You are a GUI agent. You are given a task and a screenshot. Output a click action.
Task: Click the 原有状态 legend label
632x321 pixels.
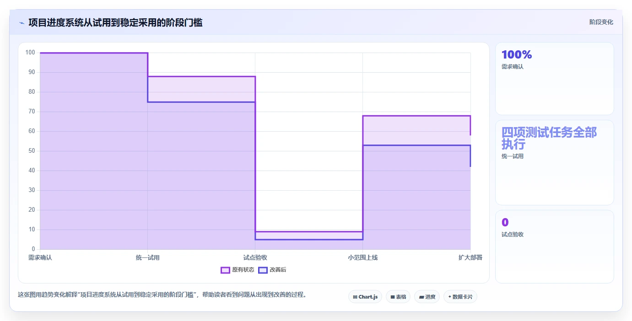point(243,270)
